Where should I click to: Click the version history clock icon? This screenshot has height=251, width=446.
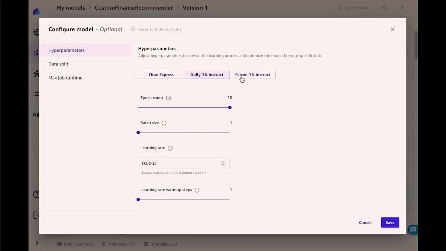385,7
